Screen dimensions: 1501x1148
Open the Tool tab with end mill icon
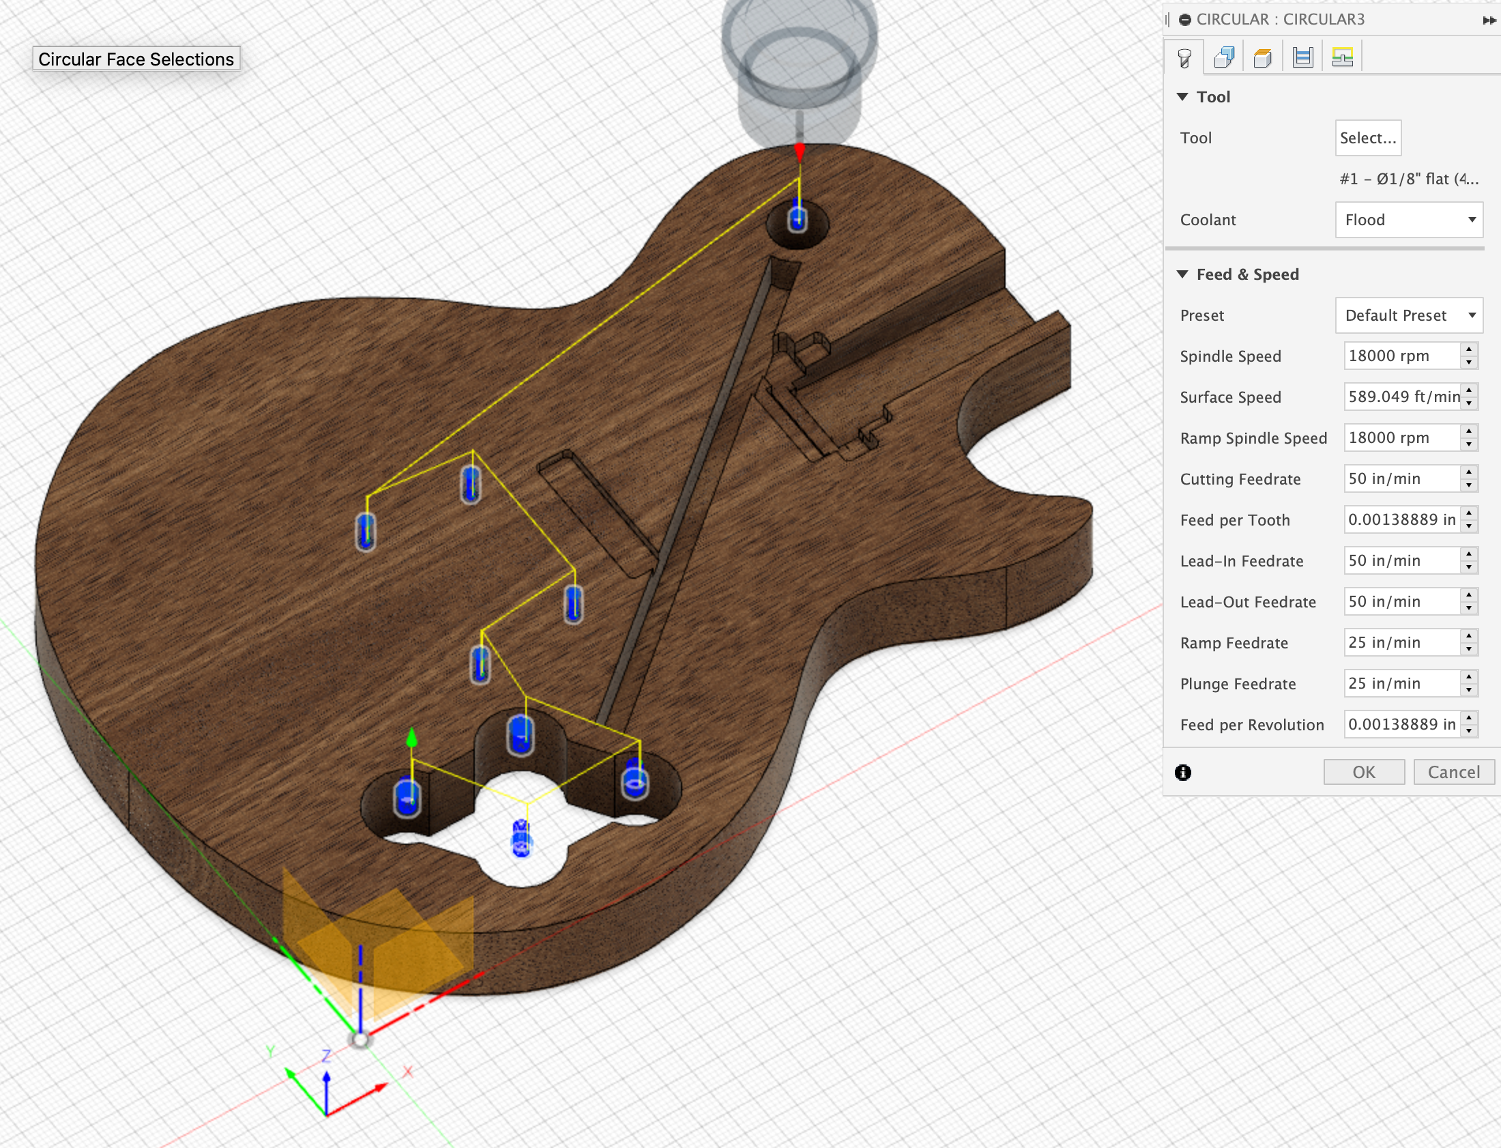(x=1184, y=57)
